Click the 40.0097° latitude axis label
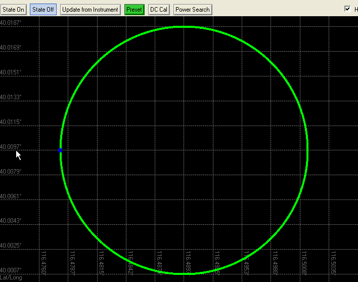The height and width of the screenshot is (282, 358). pos(11,147)
